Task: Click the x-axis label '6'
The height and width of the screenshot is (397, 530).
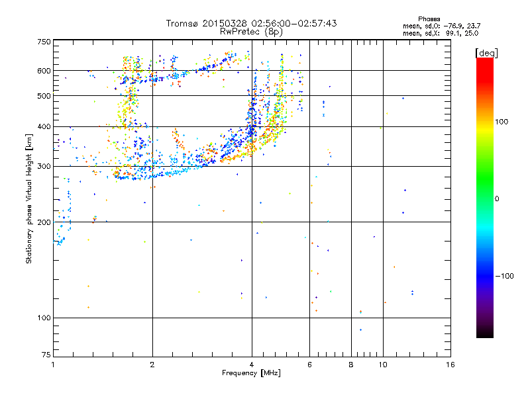Action: tap(309, 365)
